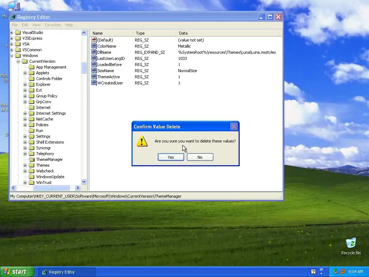The image size is (369, 277).
Task: Click the Registry Editor title bar icon
Action: click(13, 17)
